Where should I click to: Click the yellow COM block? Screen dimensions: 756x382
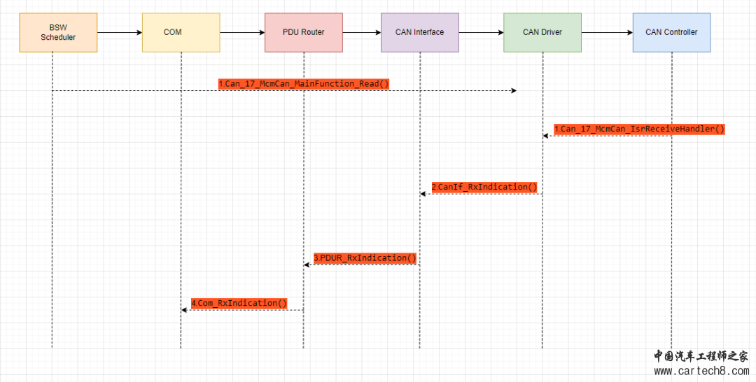pyautogui.click(x=181, y=32)
